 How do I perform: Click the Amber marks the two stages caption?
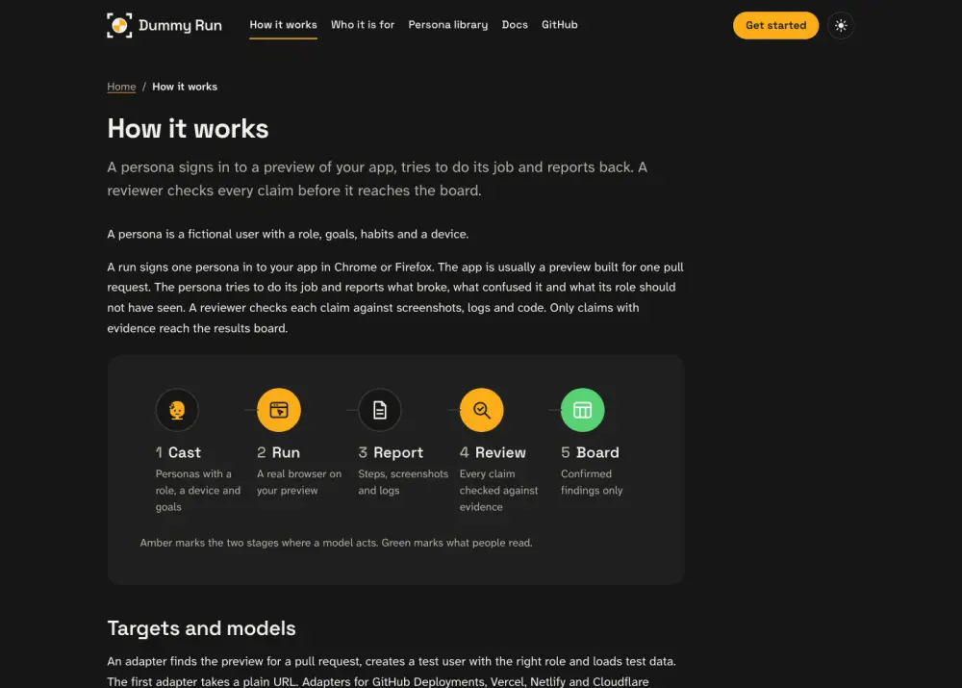click(336, 543)
